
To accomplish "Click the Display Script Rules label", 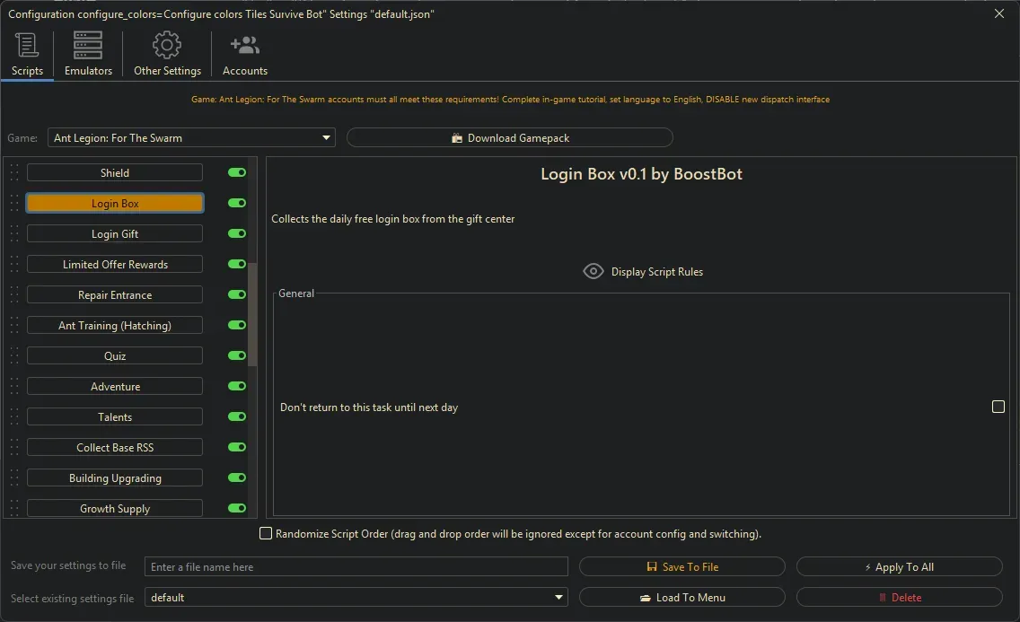I will (657, 272).
